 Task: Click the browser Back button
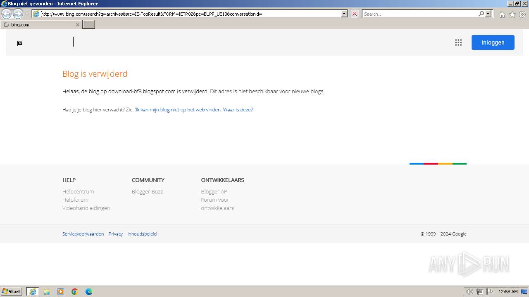[7, 14]
